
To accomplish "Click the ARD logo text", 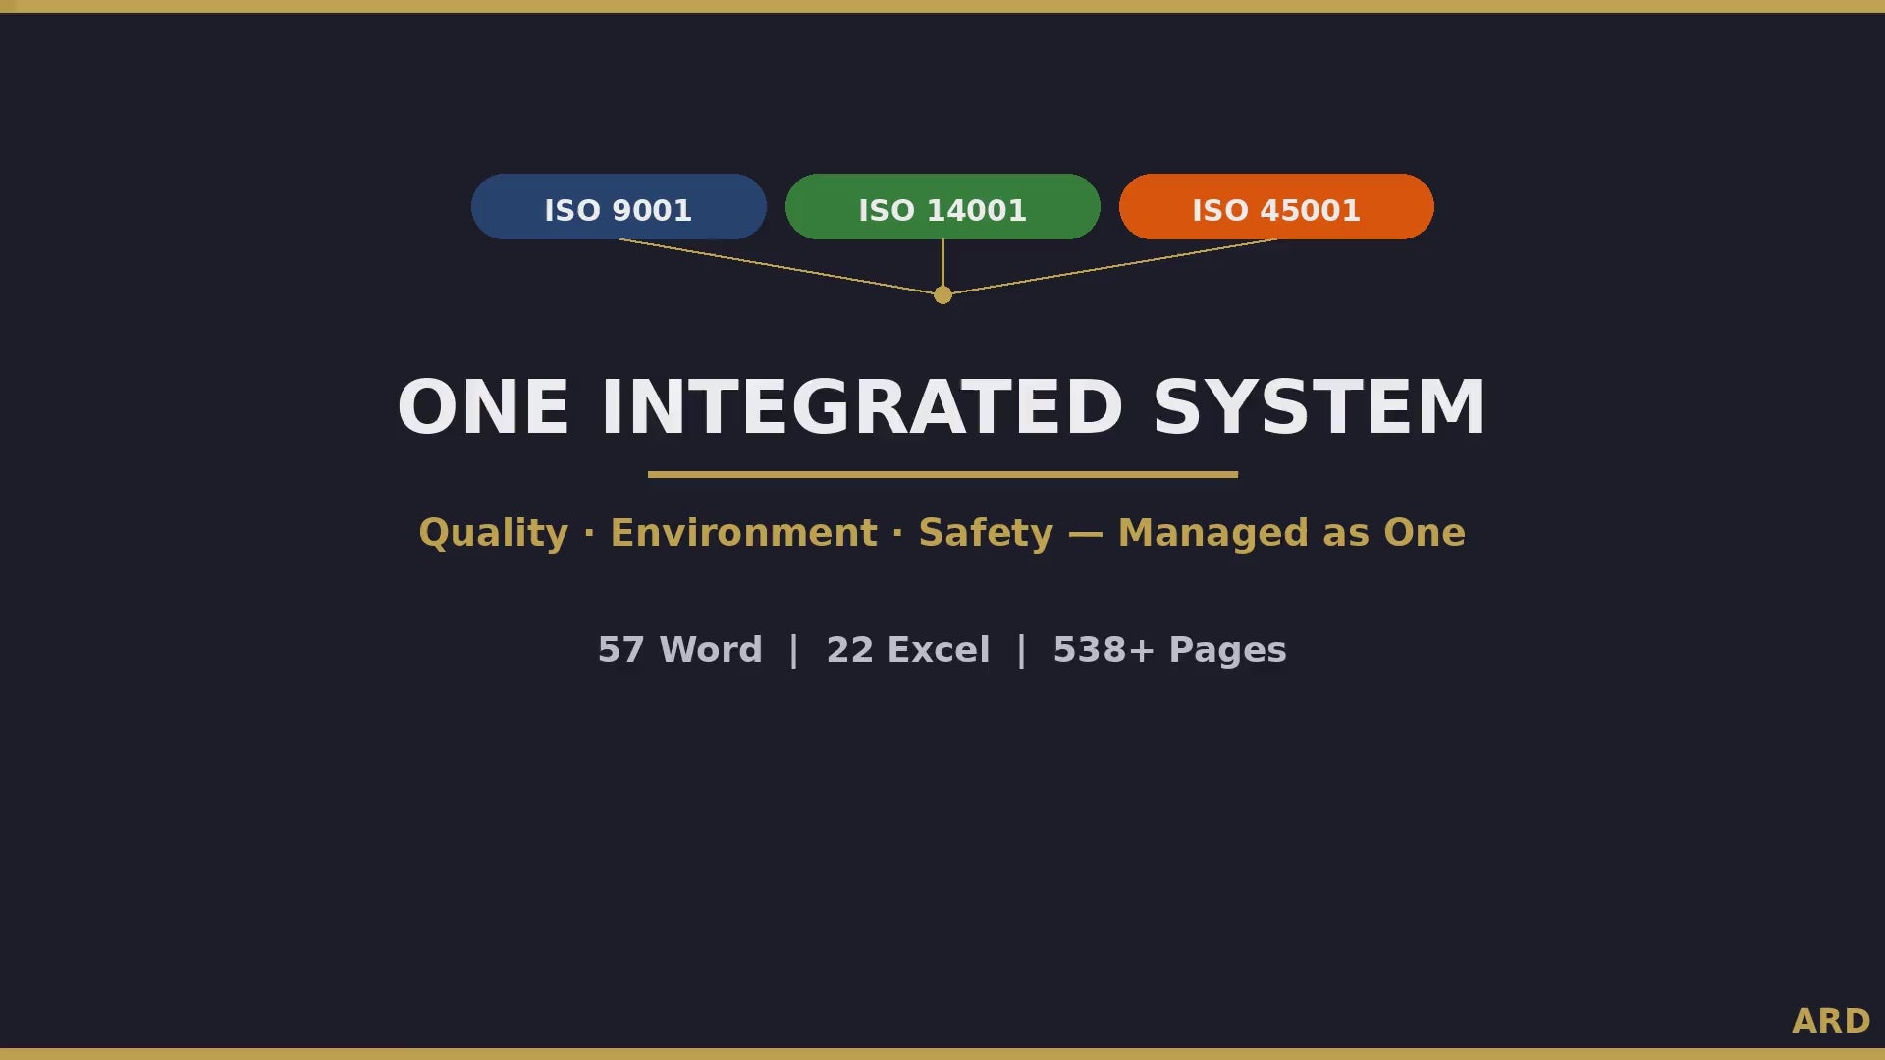I will [1831, 1022].
